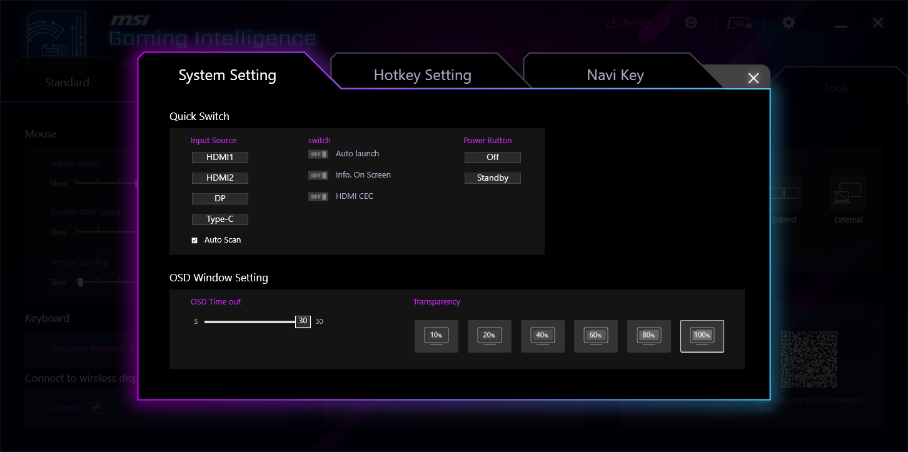This screenshot has width=908, height=452.
Task: Click the 180 Hz refresh rate icon
Action: tap(740, 23)
